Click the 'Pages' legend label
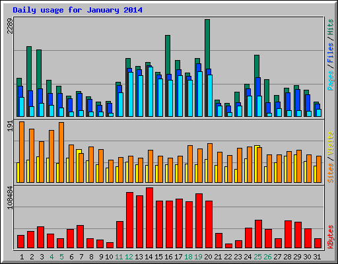The image size is (338, 264). pyautogui.click(x=330, y=81)
